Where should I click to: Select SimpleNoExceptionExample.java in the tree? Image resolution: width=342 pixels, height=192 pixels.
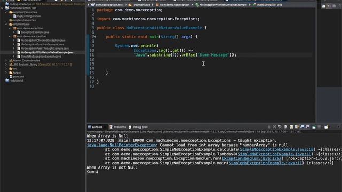click(41, 57)
